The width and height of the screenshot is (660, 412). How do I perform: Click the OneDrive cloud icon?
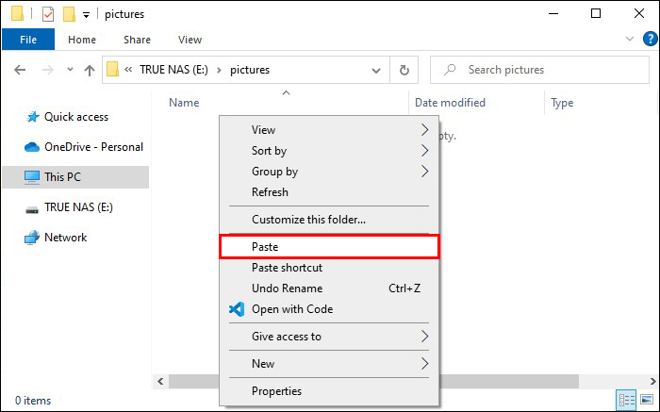pyautogui.click(x=31, y=147)
